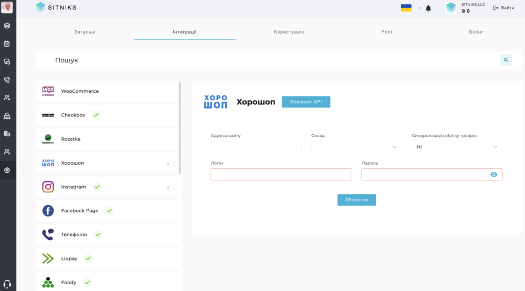Select Fondy integration
Image resolution: width=525 pixels, height=291 pixels.
(107, 282)
